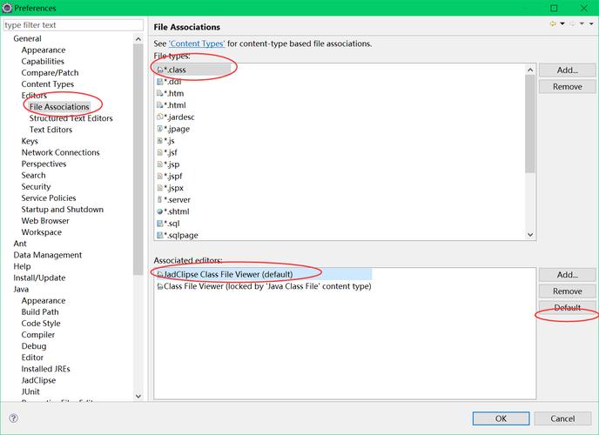The height and width of the screenshot is (435, 599).
Task: Open Workspace preferences
Action: point(42,232)
